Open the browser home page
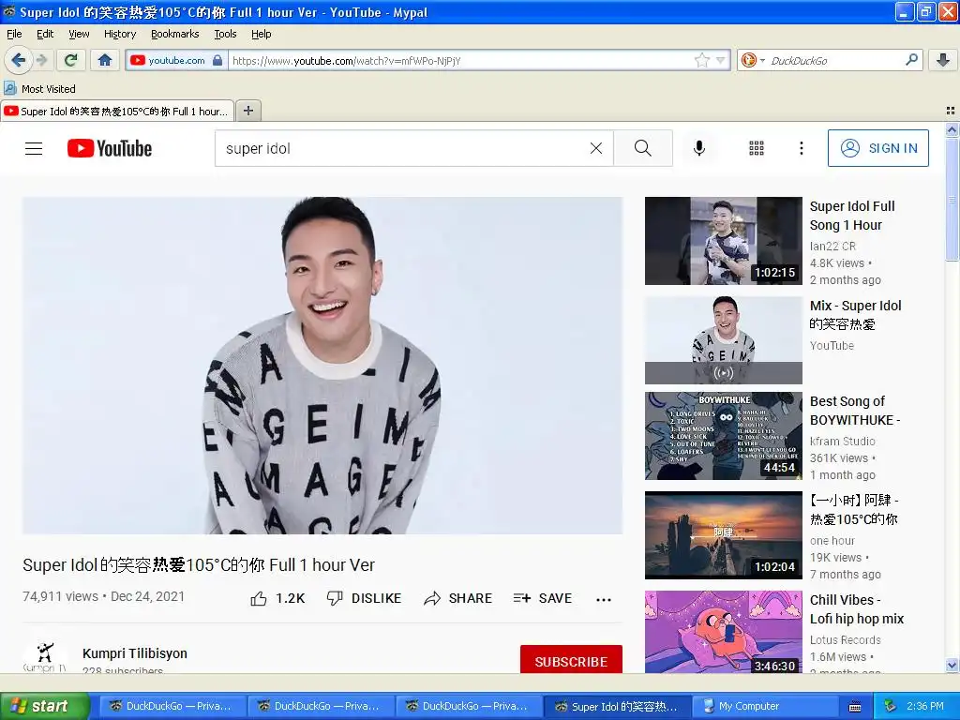960x720 pixels. coord(105,60)
